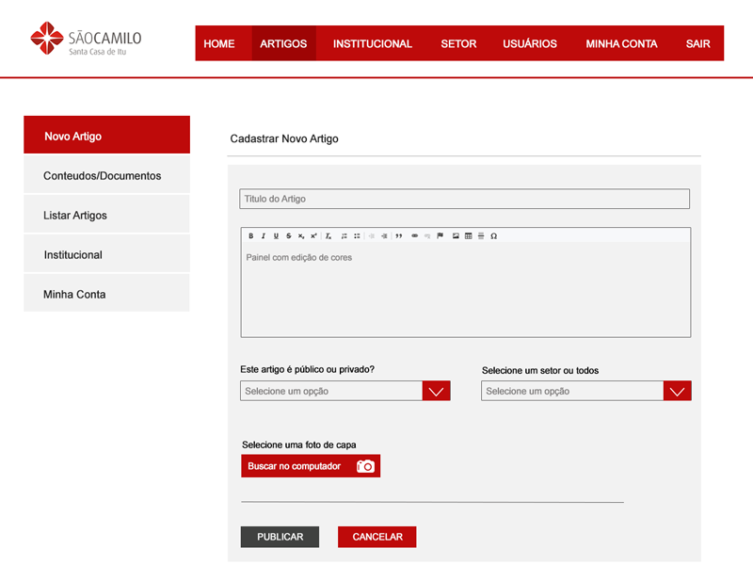The width and height of the screenshot is (753, 565).
Task: Select Listar Artigos in sidebar
Action: [x=75, y=216]
